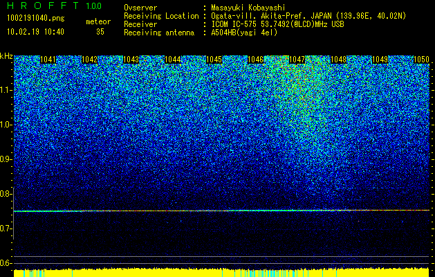435x277 pixels.
Task: Click the meteor count value 35
Action: 100,32
